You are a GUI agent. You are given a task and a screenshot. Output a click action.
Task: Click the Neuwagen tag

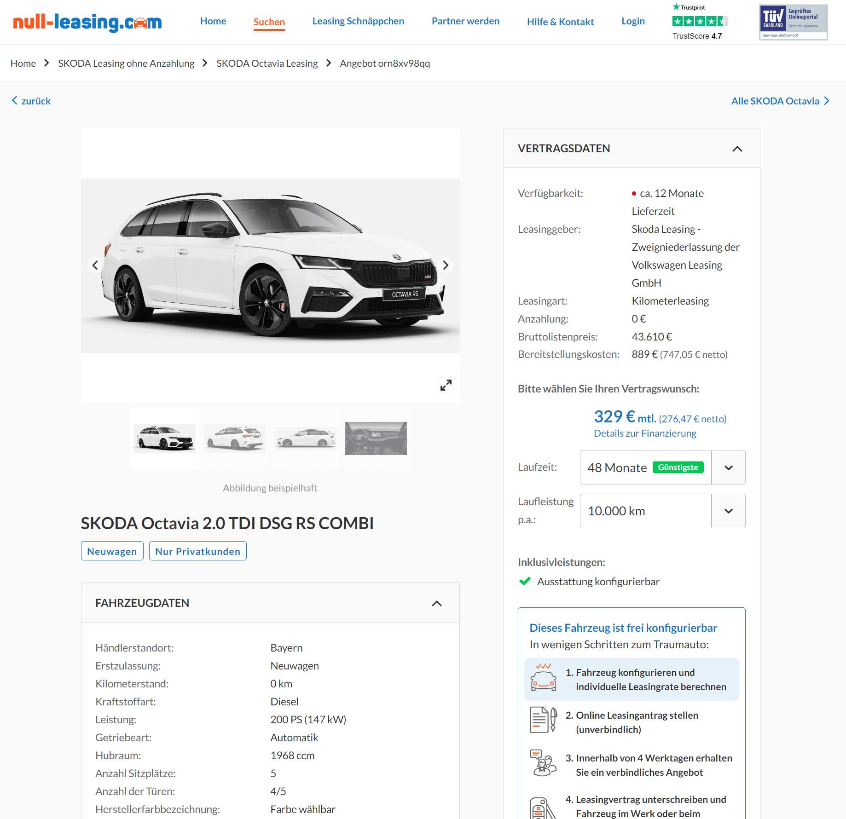[x=112, y=551]
